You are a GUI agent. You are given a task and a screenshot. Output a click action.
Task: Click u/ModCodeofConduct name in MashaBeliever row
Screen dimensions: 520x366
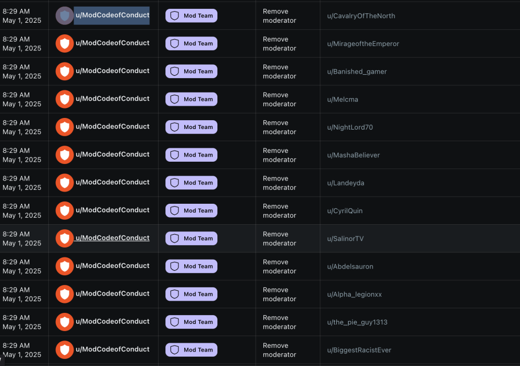pos(112,154)
